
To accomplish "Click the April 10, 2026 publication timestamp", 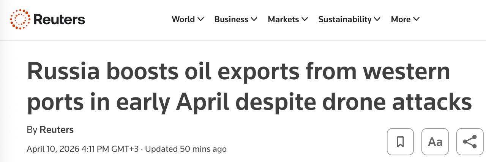I will point(82,149).
